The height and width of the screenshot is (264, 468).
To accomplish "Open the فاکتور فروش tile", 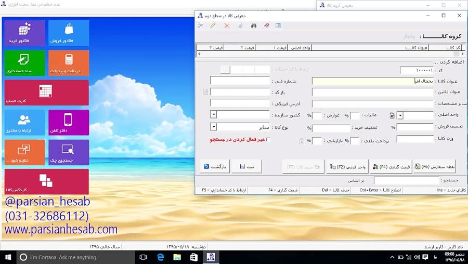I will (69, 33).
